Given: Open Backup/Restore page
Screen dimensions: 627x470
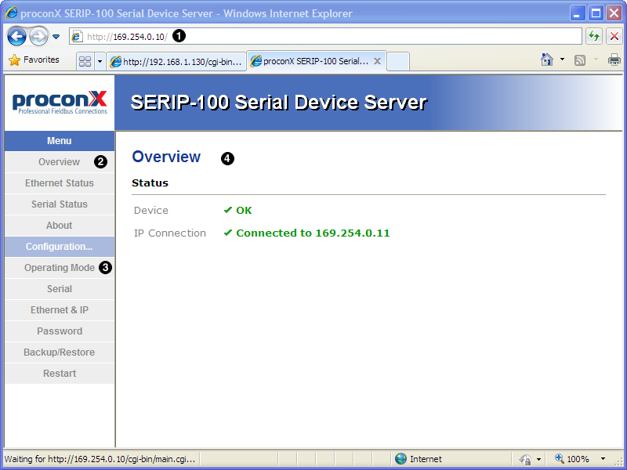Looking at the screenshot, I should [x=60, y=352].
